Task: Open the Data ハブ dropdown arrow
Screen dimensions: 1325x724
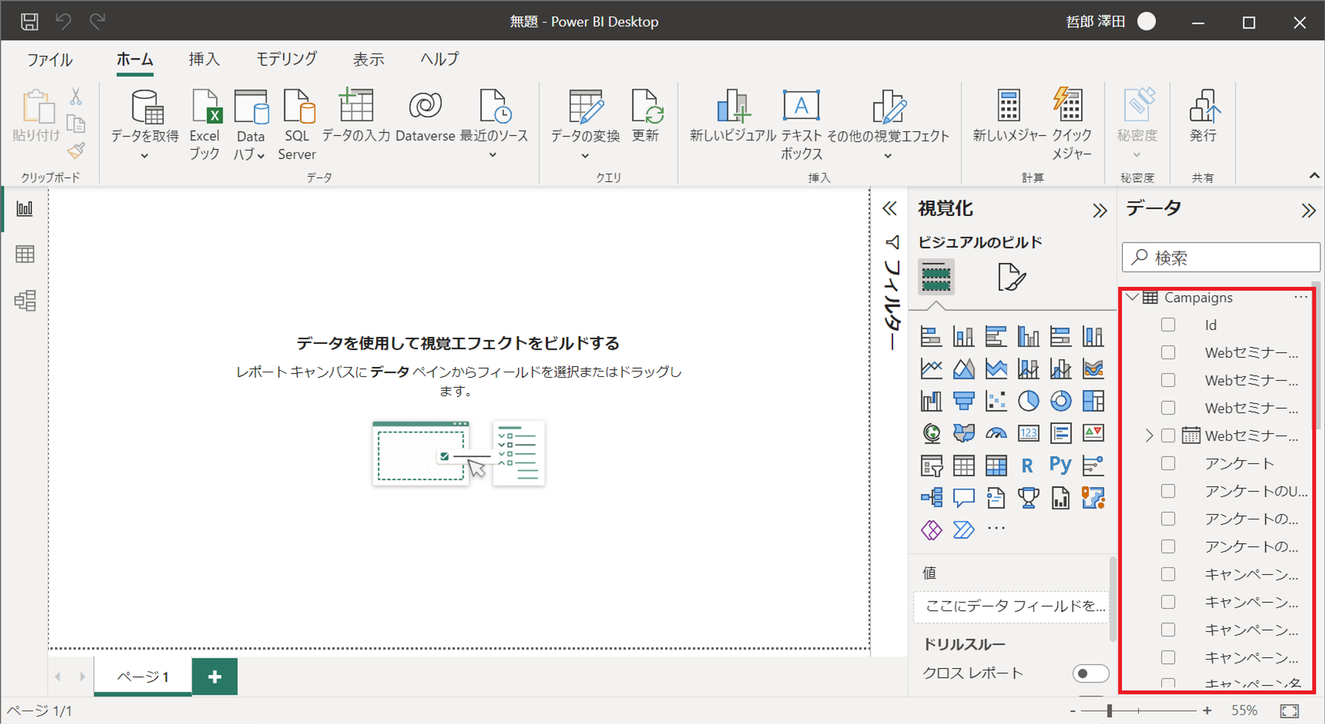Action: click(261, 156)
